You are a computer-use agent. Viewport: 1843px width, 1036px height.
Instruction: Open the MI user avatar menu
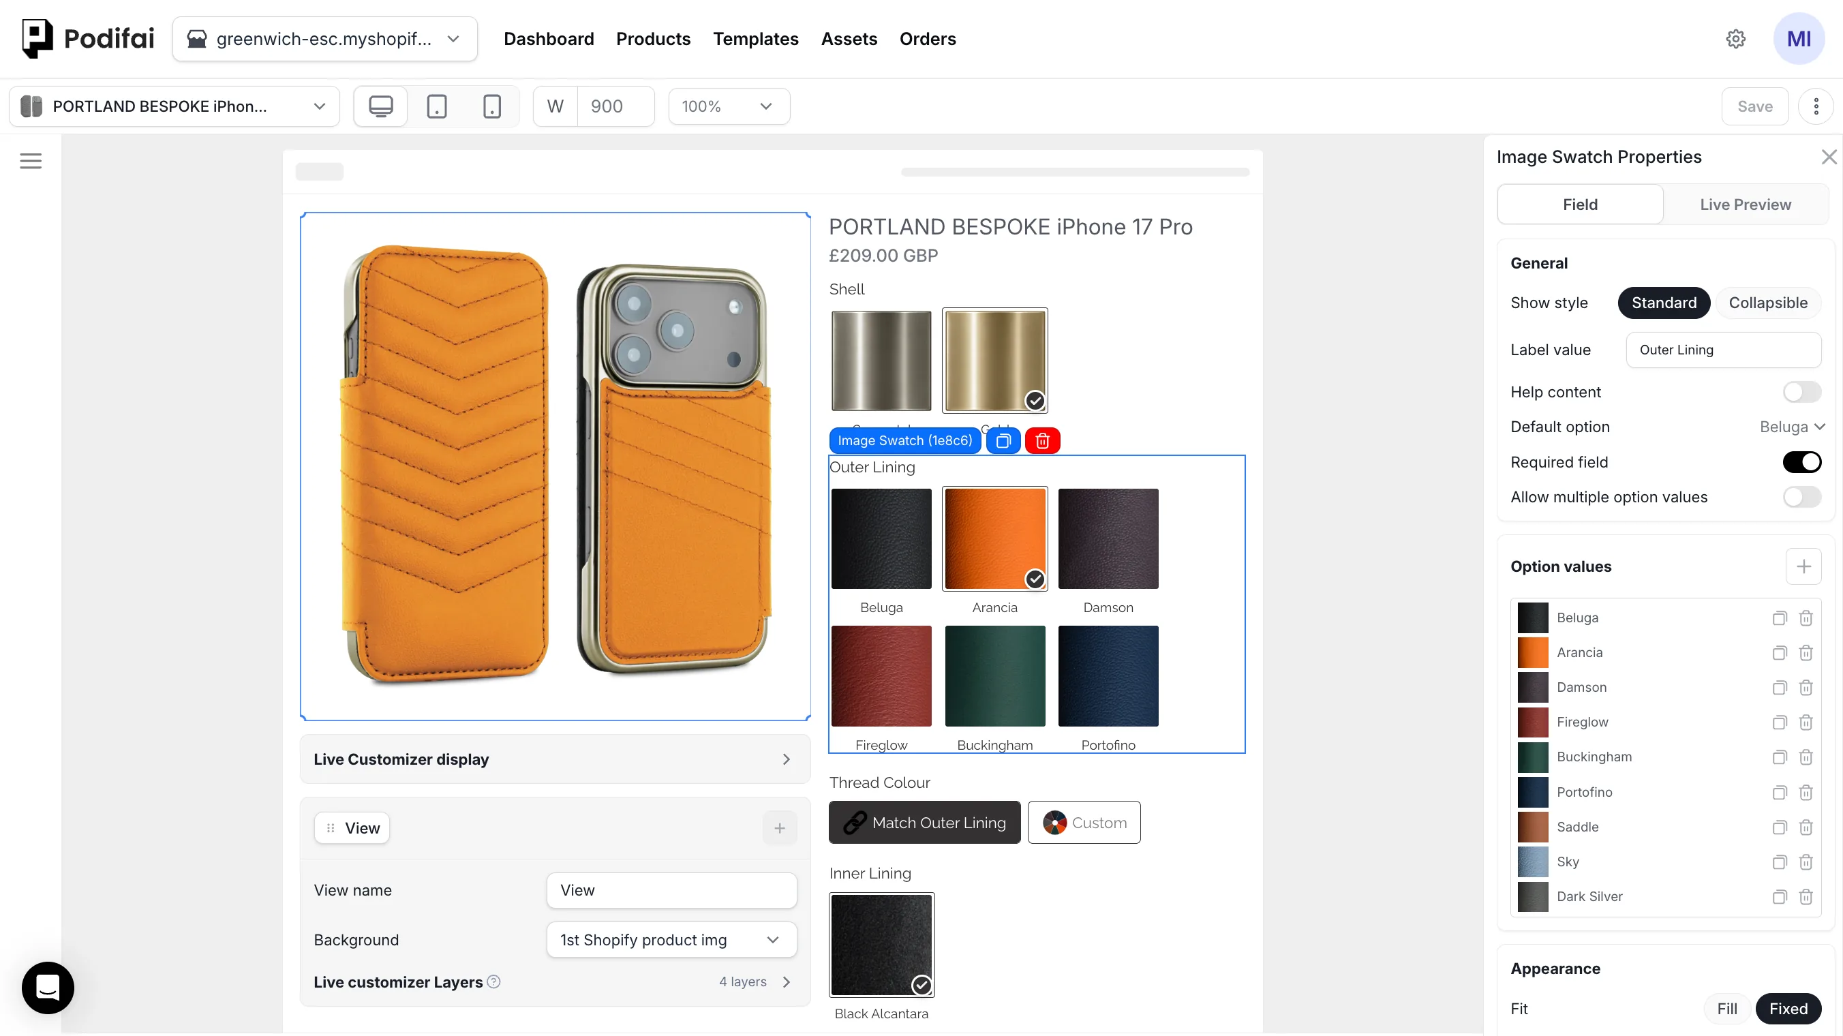click(x=1799, y=39)
